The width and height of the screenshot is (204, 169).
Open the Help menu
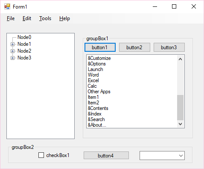(x=64, y=18)
